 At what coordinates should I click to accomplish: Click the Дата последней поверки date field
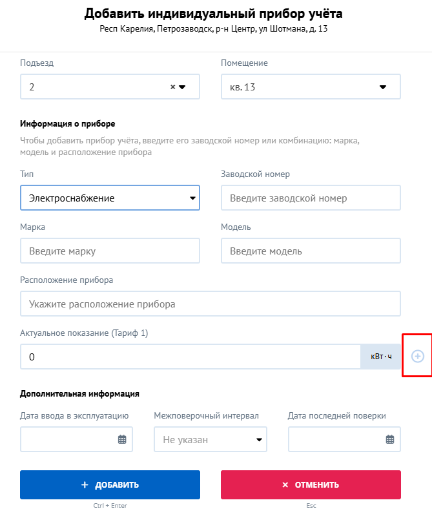tap(344, 439)
